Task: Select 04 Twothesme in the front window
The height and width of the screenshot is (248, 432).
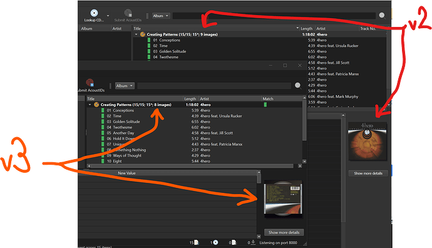Action: pos(120,127)
